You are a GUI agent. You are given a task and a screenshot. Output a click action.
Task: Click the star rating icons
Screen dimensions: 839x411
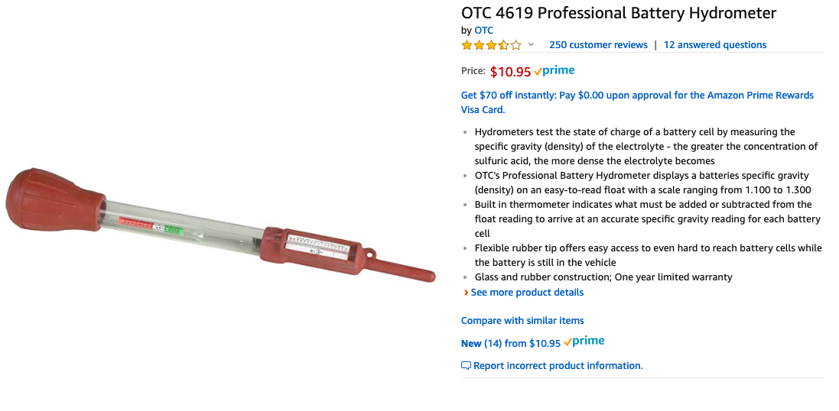pos(491,45)
